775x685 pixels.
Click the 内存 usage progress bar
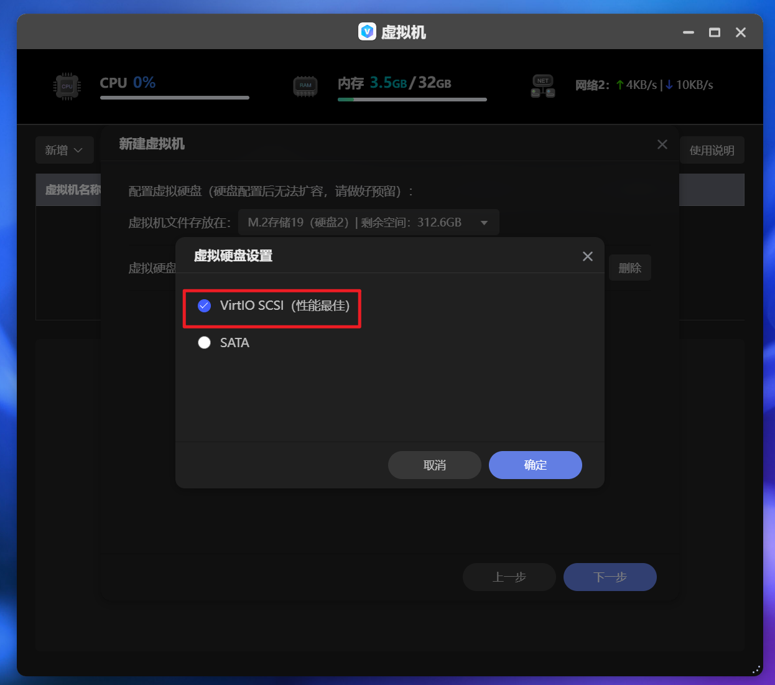pos(412,99)
